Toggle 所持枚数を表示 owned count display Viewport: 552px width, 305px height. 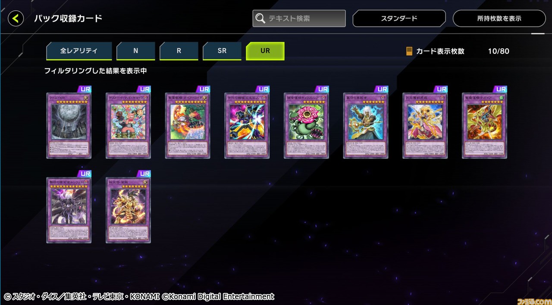click(499, 19)
